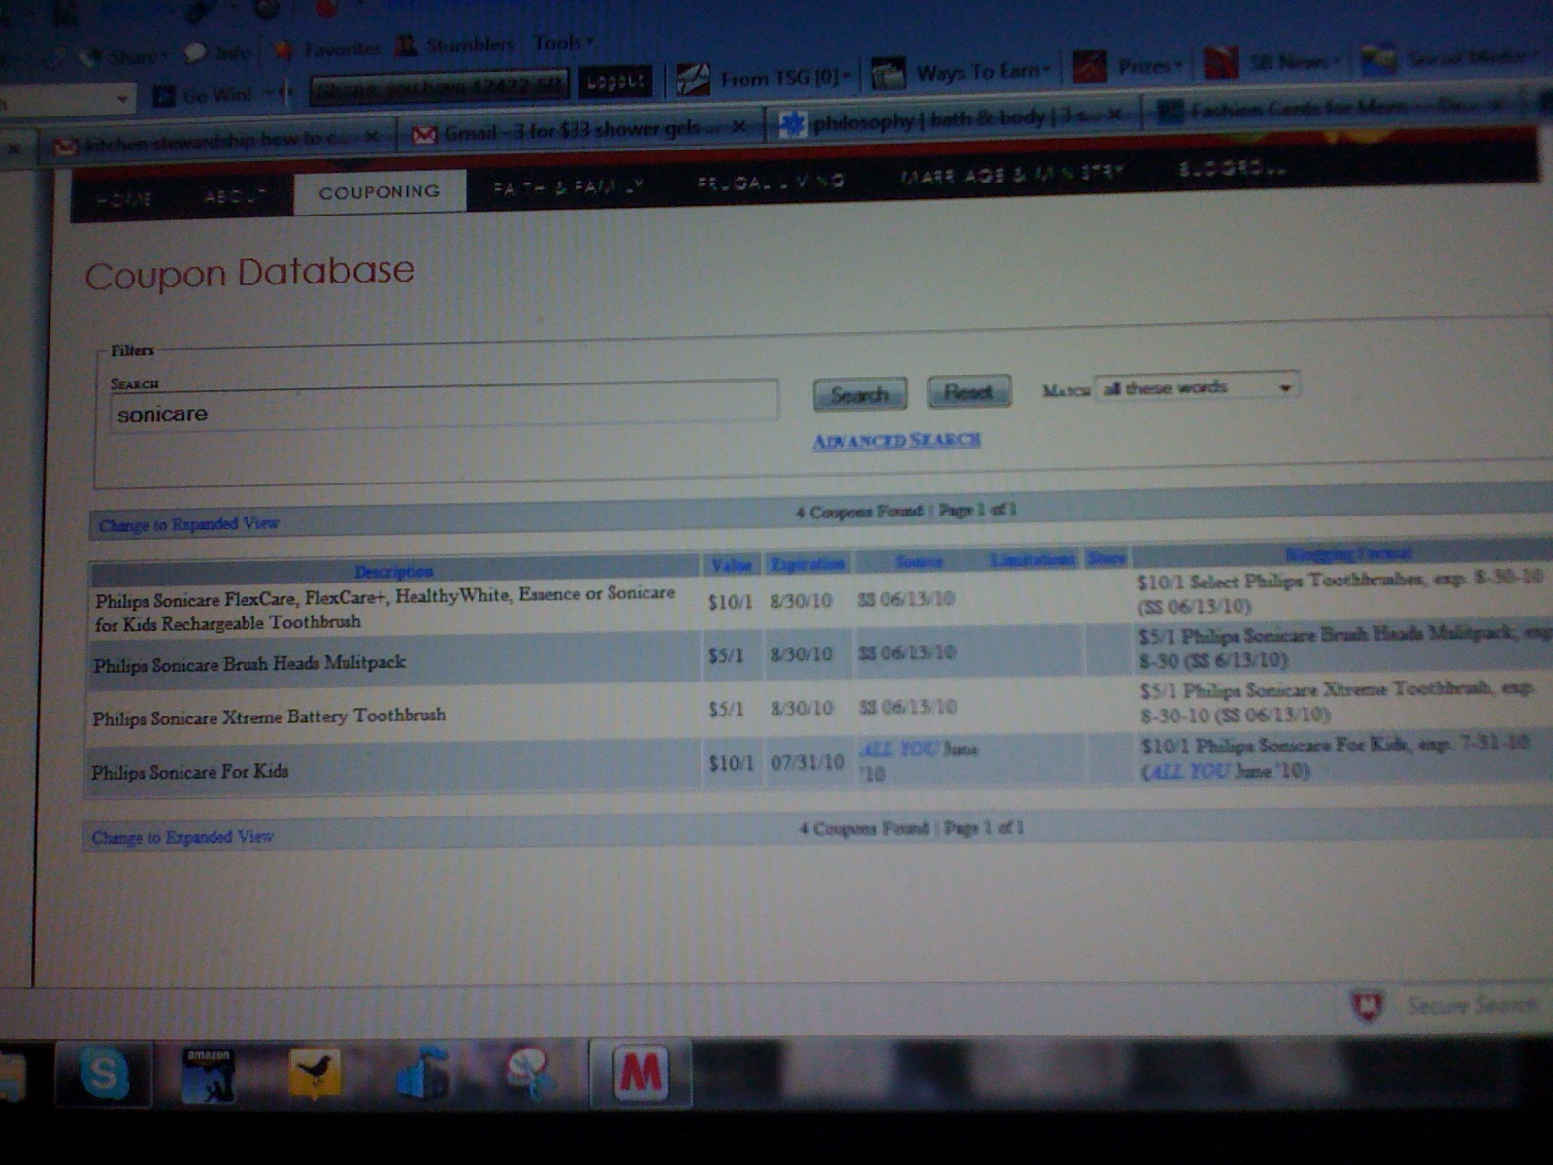This screenshot has height=1165, width=1553.
Task: Open the Faith & Family menu item
Action: click(x=569, y=186)
